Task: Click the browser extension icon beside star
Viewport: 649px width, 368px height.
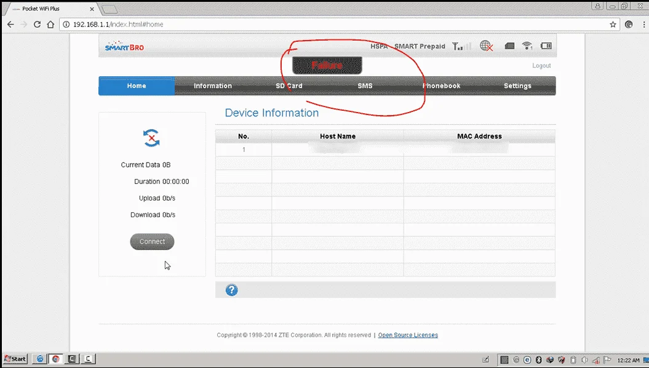Action: [x=629, y=25]
